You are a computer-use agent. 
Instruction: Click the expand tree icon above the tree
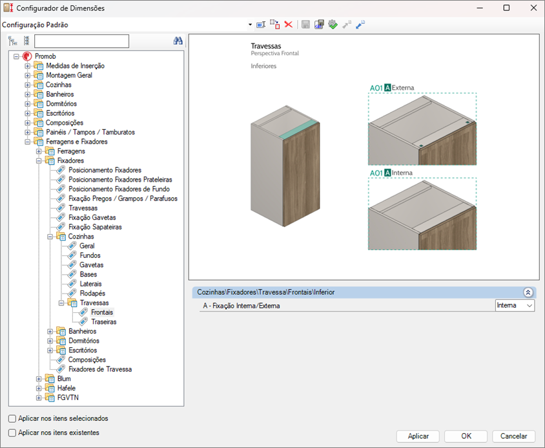tap(12, 41)
